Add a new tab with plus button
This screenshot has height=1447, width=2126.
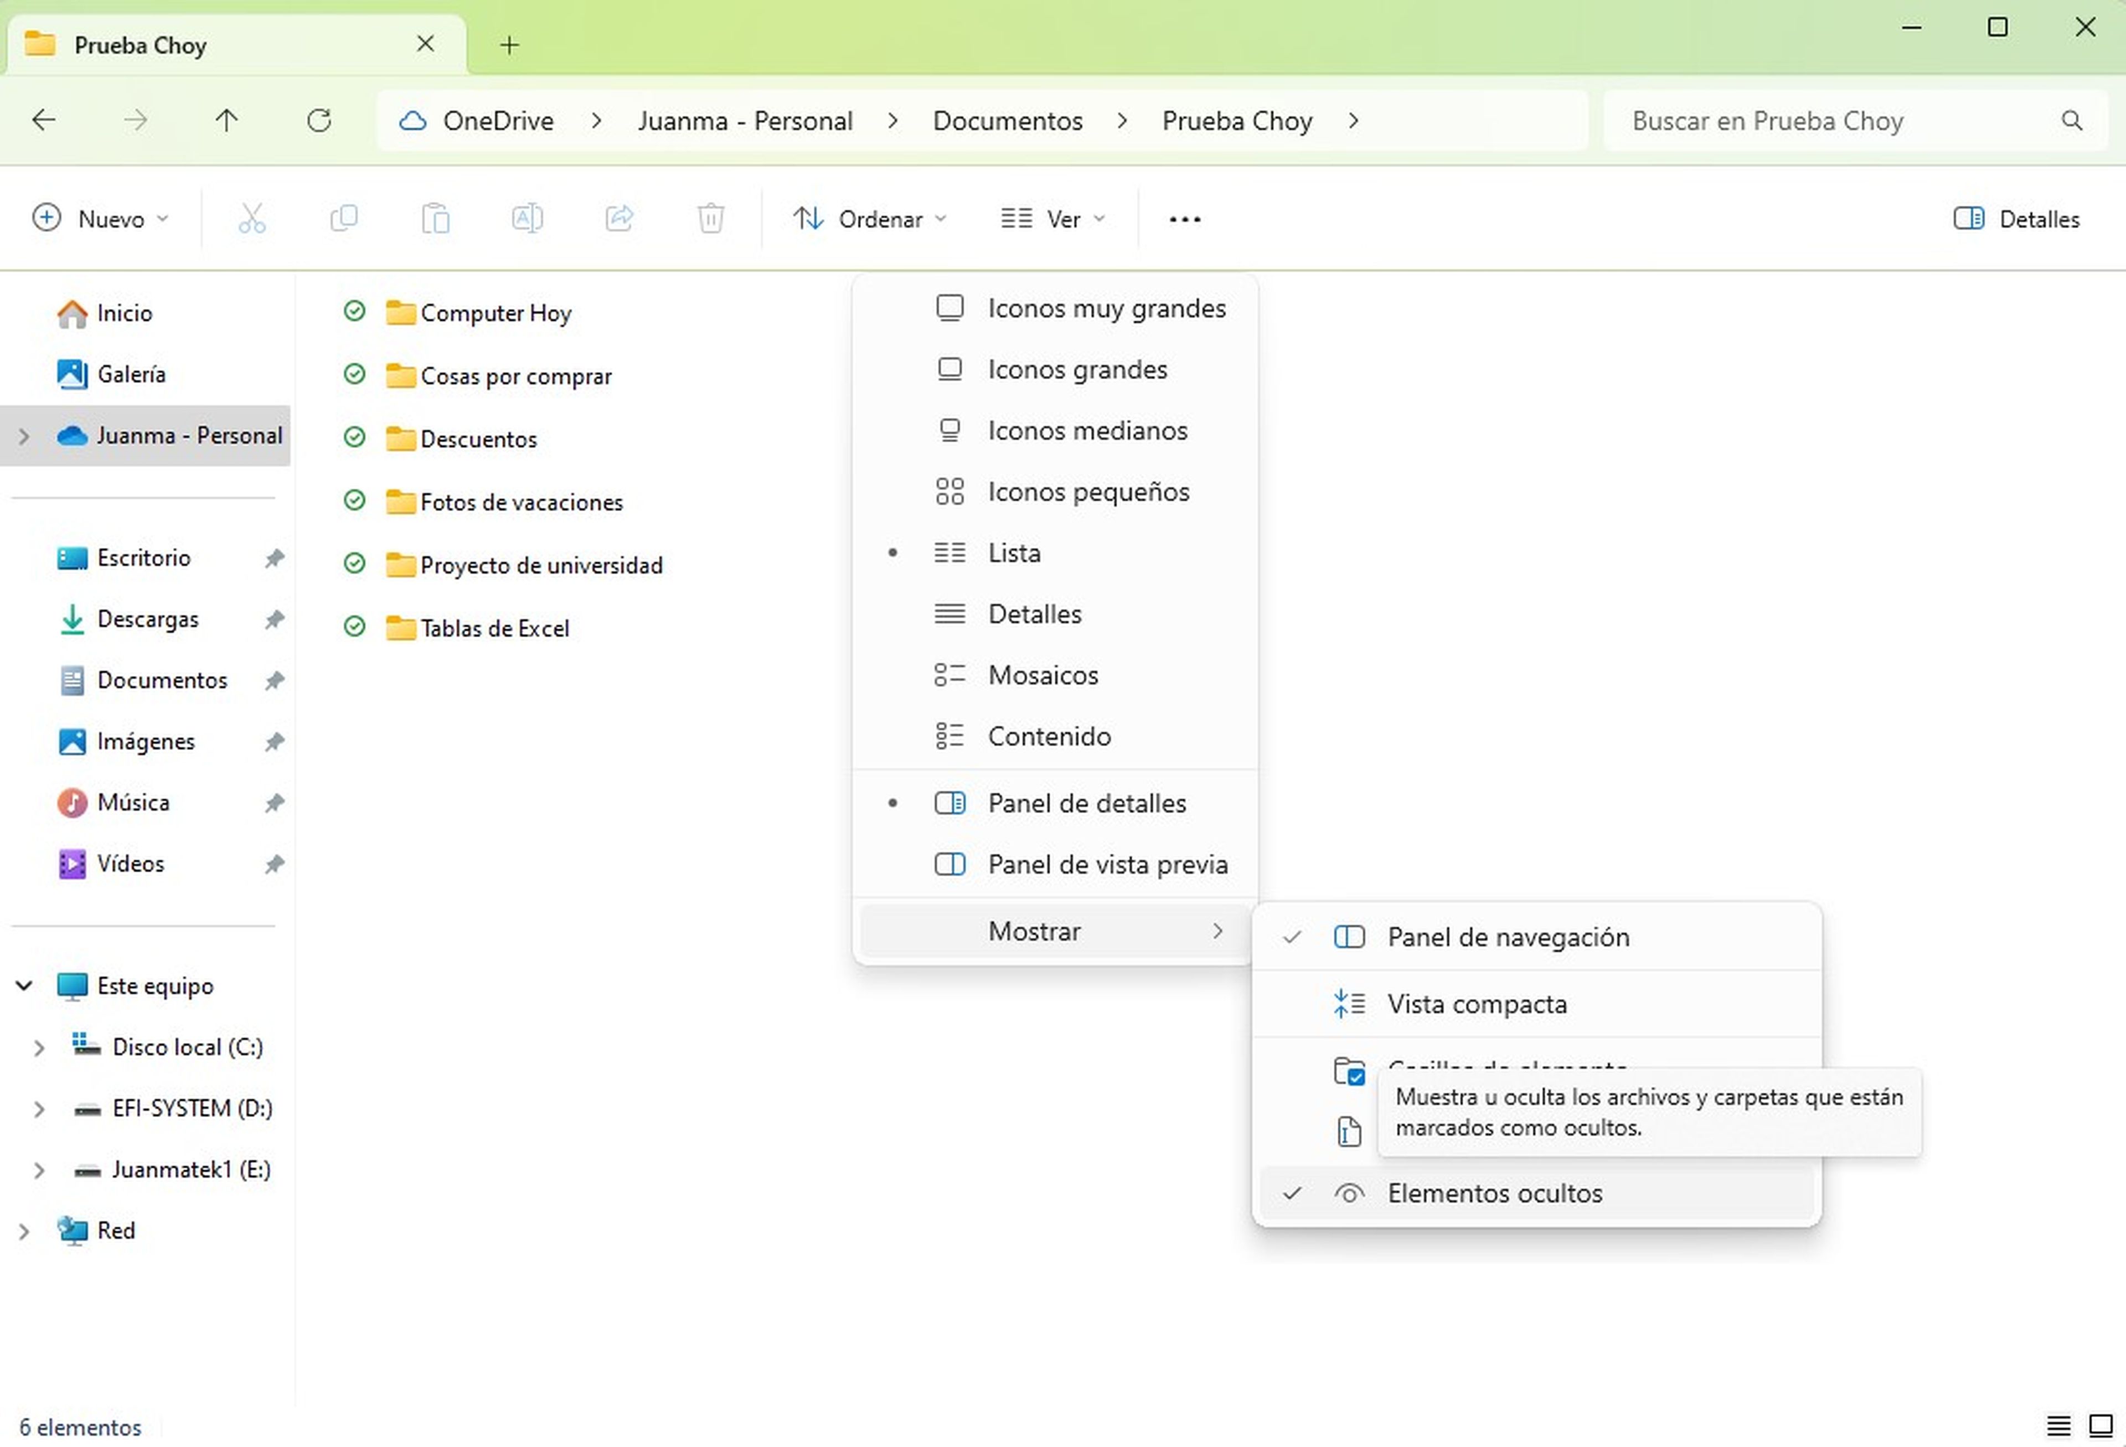pos(509,44)
